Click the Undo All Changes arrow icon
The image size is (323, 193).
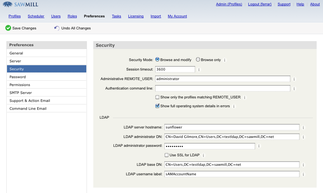57,28
